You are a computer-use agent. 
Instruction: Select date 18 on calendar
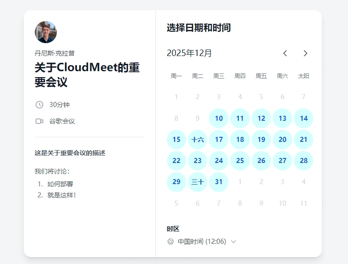(240, 140)
